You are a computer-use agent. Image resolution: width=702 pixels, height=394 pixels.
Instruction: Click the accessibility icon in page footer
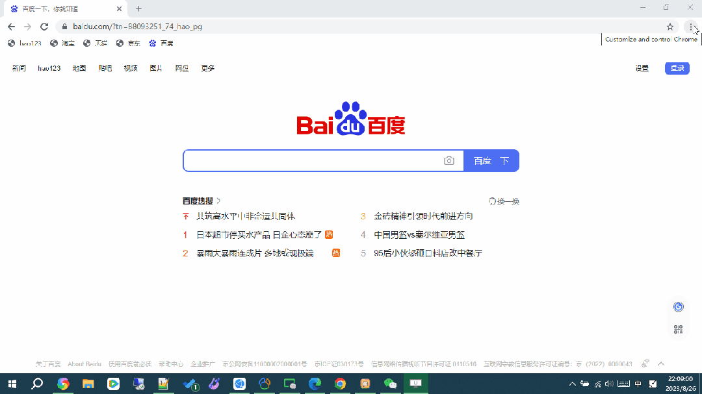tap(645, 363)
